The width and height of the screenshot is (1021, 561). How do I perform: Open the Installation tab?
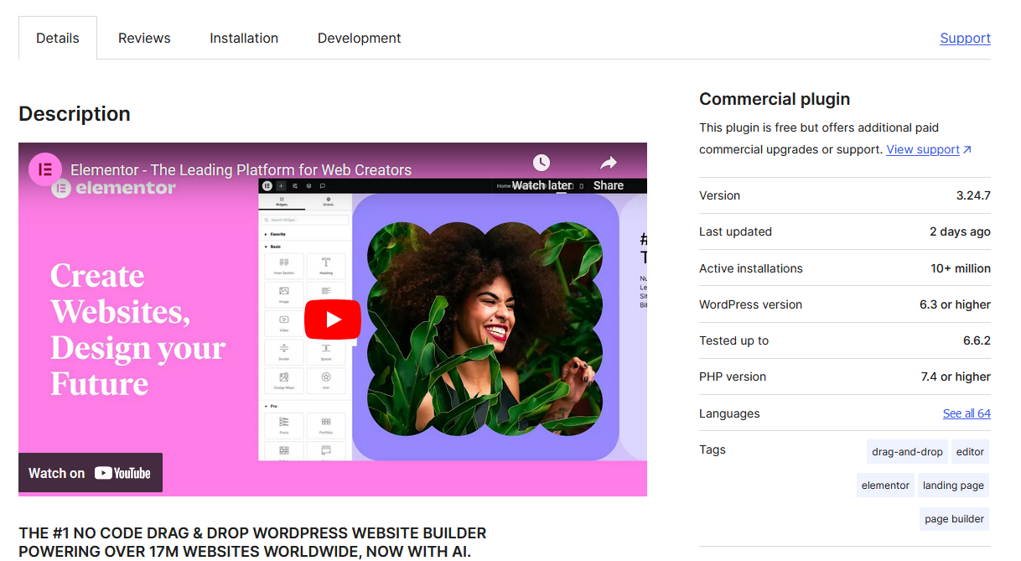[243, 38]
